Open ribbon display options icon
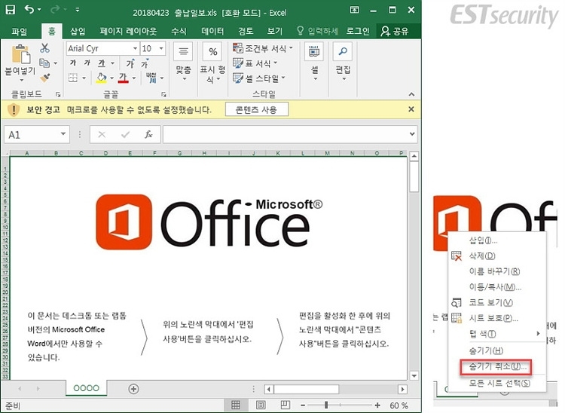Viewport: 565px width, 413px height. pyautogui.click(x=355, y=10)
